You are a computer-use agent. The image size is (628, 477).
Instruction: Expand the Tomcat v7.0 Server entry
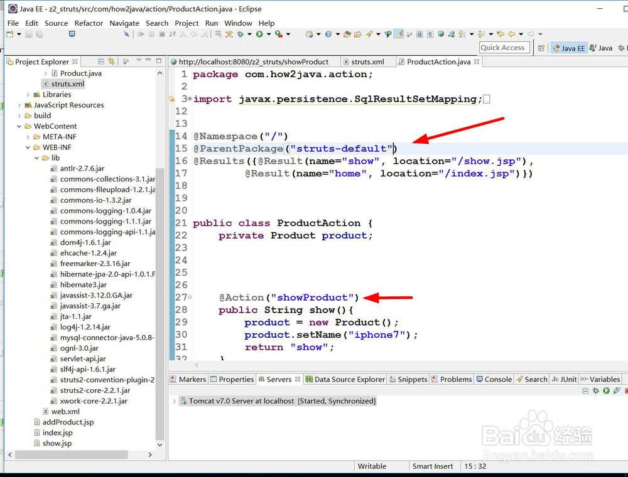click(174, 401)
